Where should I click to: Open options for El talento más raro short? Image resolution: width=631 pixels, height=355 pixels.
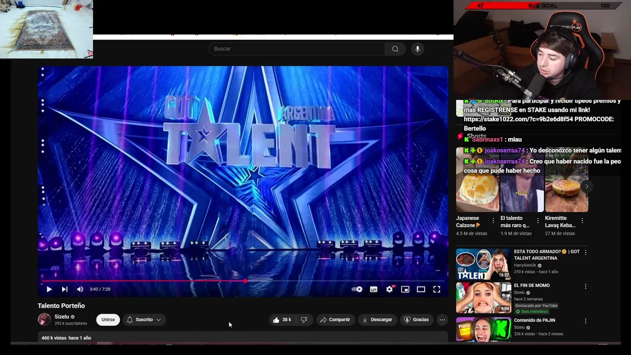(x=538, y=221)
